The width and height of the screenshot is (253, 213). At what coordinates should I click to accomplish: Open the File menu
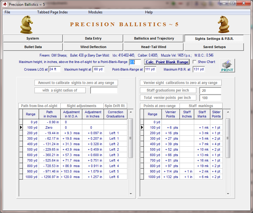point(7,12)
